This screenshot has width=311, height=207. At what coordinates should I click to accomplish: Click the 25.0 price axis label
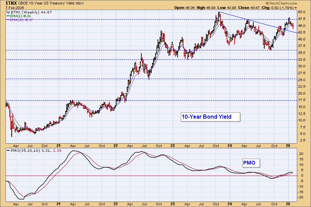(x=301, y=80)
